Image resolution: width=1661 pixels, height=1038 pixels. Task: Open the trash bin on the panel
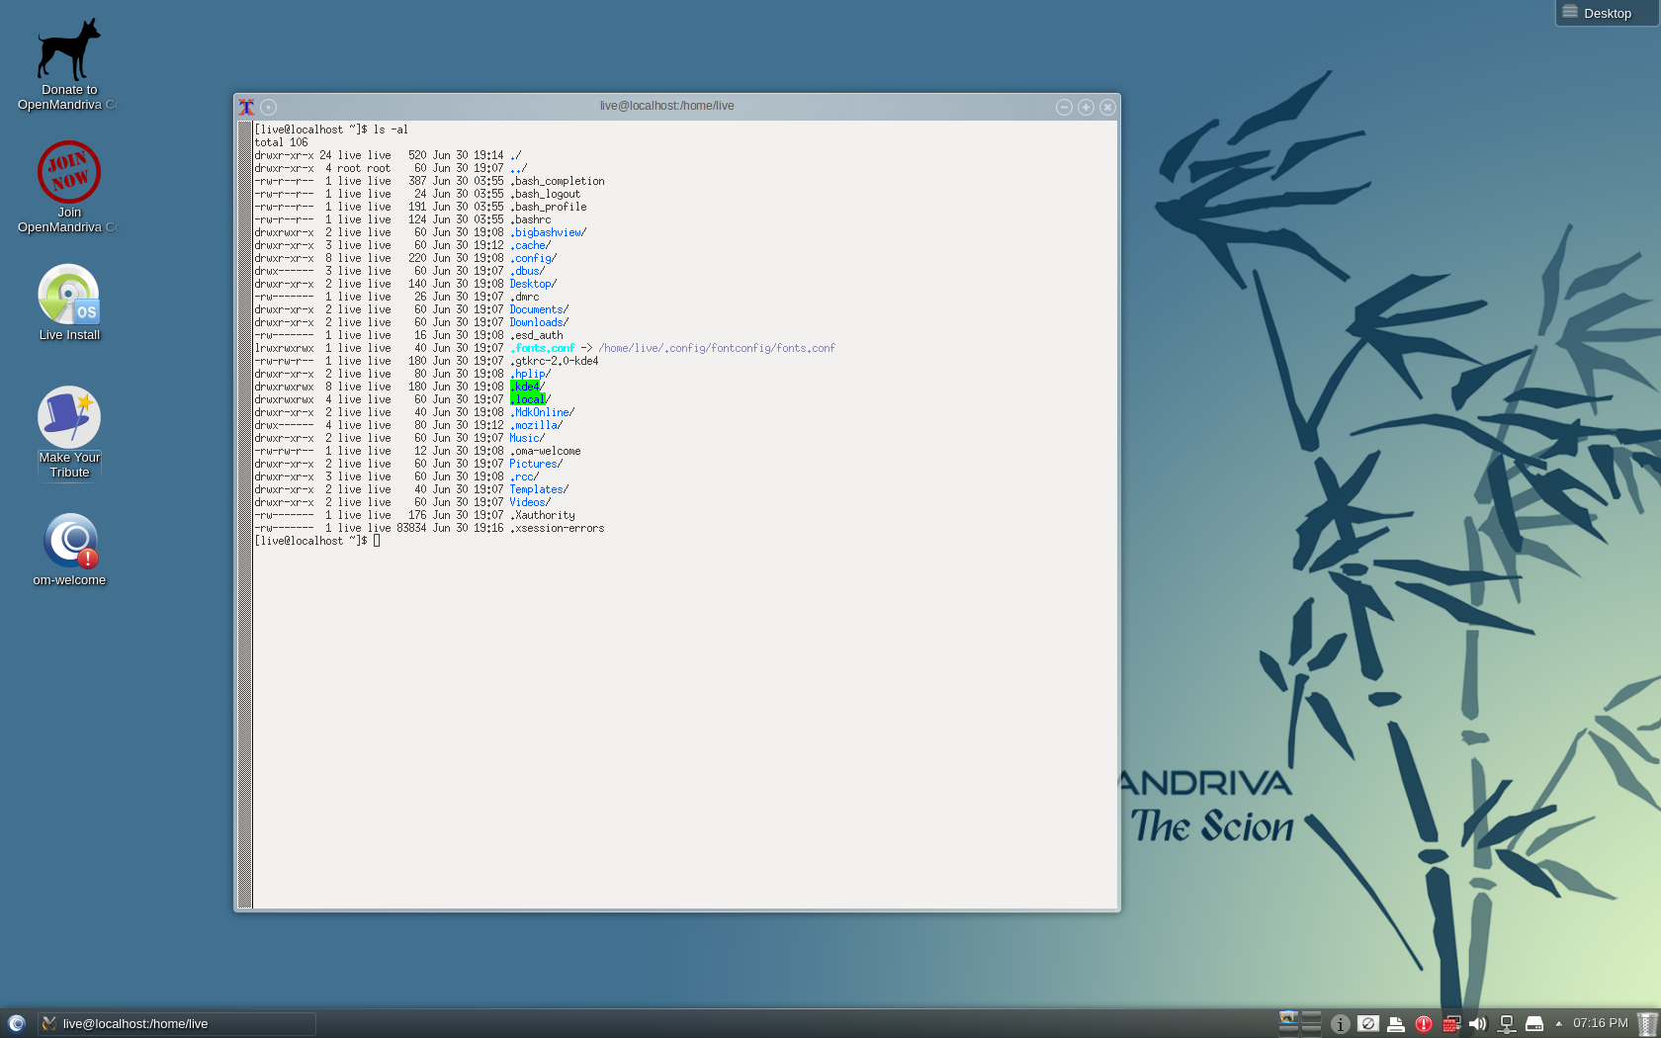tap(1647, 1024)
